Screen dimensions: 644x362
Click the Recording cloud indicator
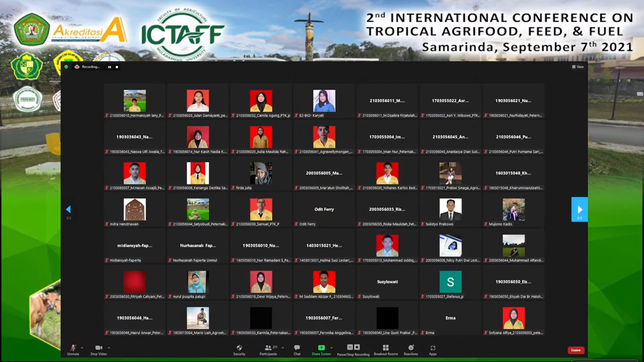tap(77, 67)
